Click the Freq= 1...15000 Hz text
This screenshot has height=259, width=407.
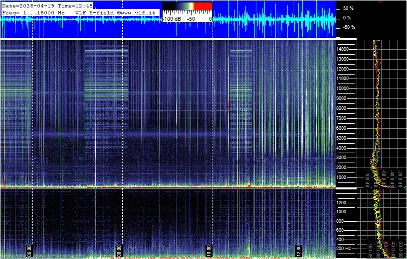(x=33, y=12)
